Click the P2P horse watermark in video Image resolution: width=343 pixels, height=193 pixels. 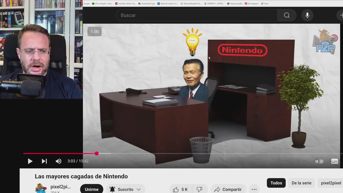[325, 42]
